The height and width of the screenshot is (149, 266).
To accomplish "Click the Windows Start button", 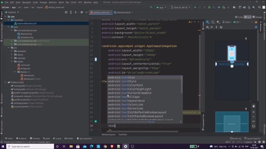I will tap(3, 147).
